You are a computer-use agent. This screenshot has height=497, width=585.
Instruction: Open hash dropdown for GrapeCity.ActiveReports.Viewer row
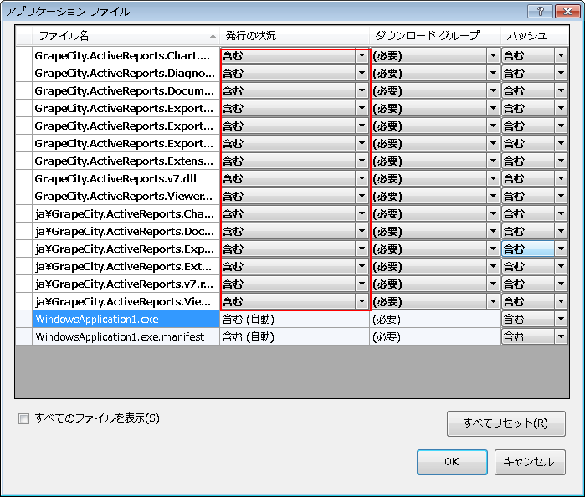[x=561, y=197]
